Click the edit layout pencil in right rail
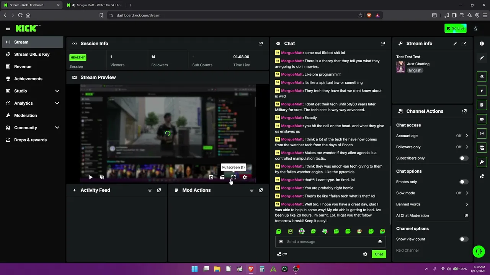The width and height of the screenshot is (490, 275). (482, 58)
